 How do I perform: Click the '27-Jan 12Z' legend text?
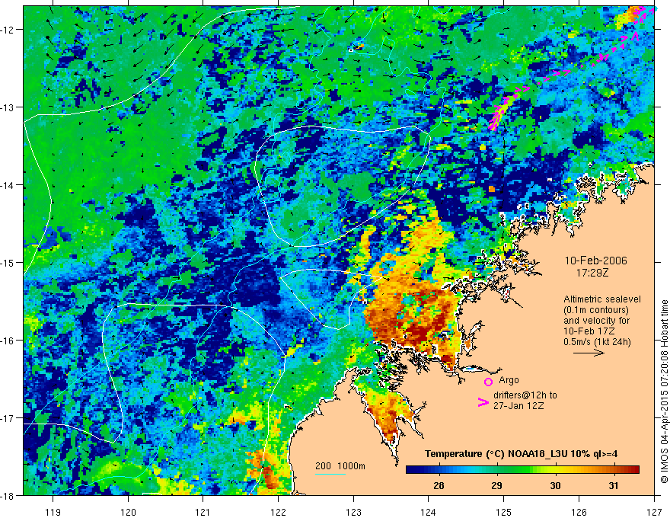point(518,406)
